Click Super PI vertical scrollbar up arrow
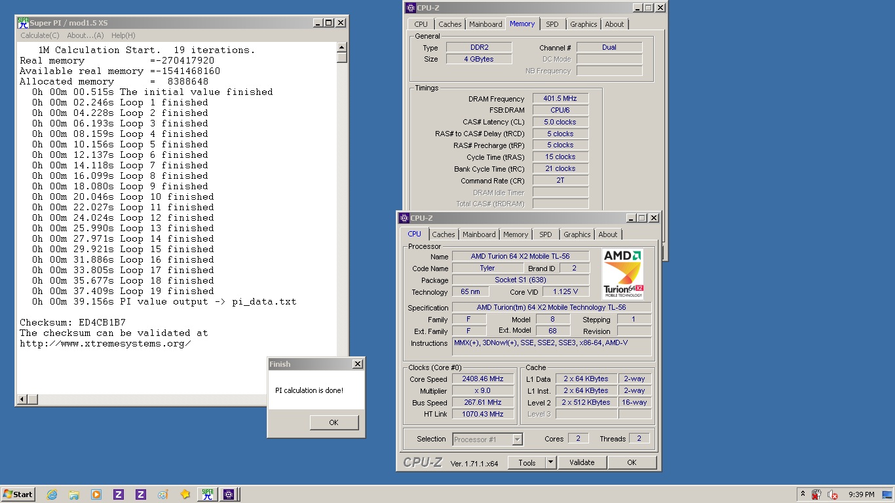The width and height of the screenshot is (895, 503). click(x=342, y=47)
